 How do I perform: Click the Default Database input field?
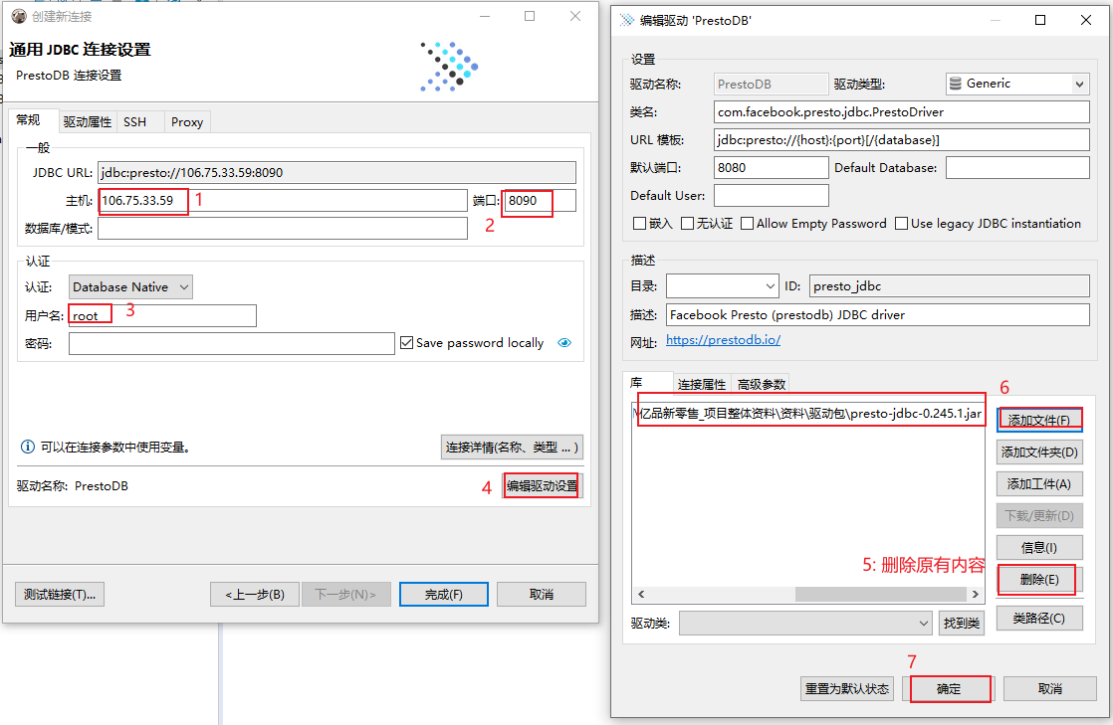(x=1017, y=167)
